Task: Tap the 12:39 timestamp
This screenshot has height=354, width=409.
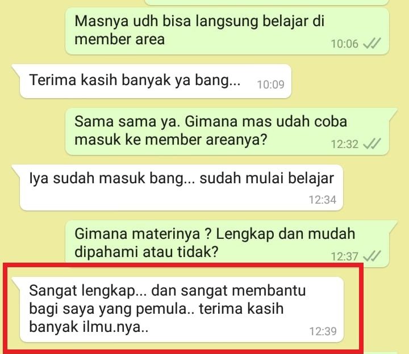Action: 323,331
